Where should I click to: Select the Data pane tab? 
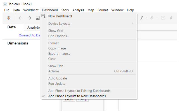click(11, 27)
